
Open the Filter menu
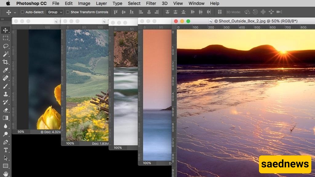pos(151,3)
